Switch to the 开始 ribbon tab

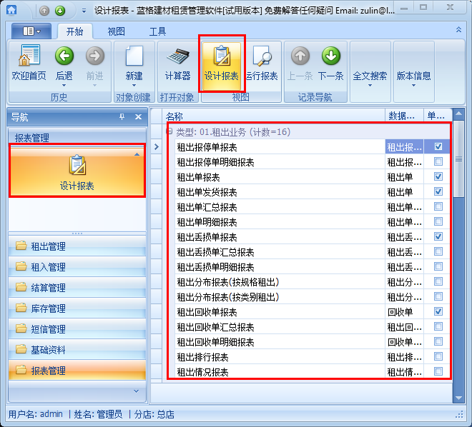pyautogui.click(x=74, y=31)
